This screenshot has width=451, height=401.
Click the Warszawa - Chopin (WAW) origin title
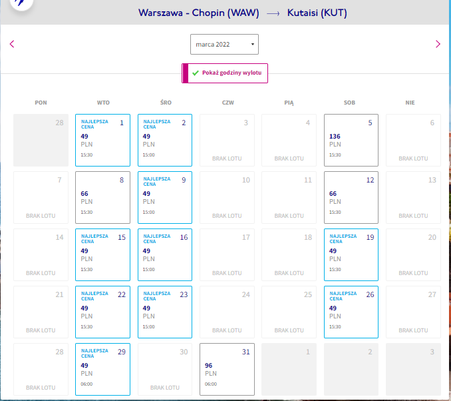point(199,13)
